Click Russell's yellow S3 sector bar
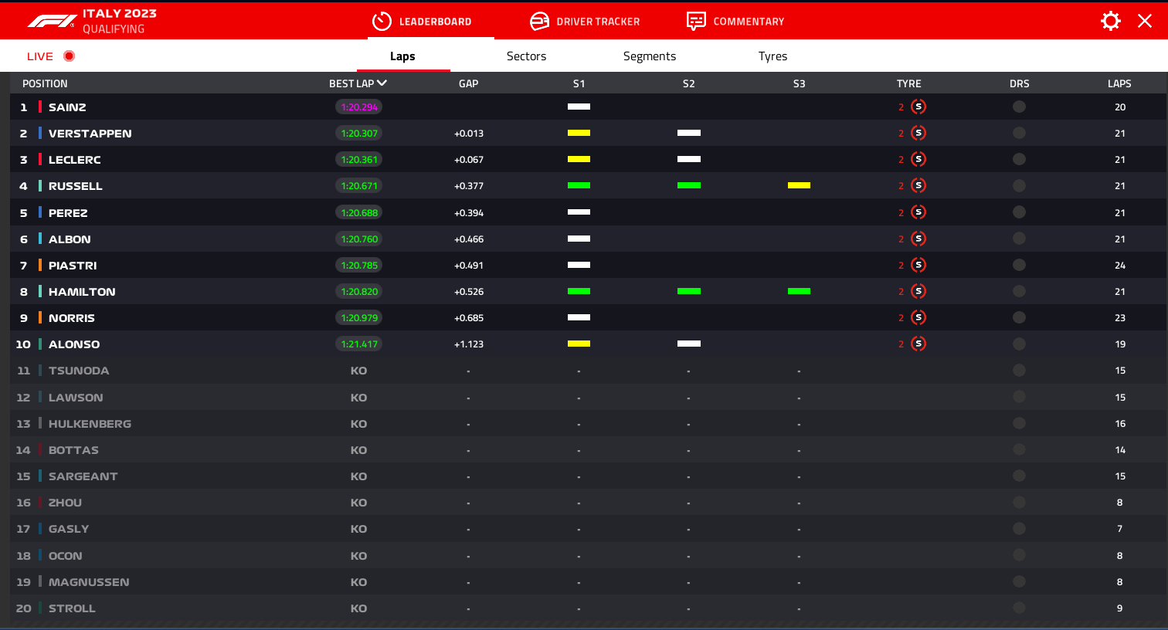 click(799, 185)
